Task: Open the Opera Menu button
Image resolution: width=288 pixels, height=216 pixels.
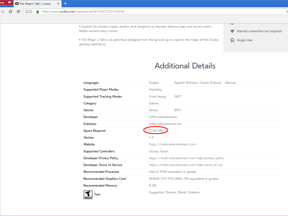Action: tap(6, 3)
